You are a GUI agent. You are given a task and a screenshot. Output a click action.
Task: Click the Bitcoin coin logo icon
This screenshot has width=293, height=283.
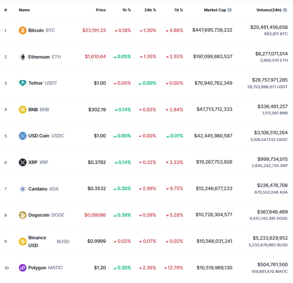pos(23,30)
